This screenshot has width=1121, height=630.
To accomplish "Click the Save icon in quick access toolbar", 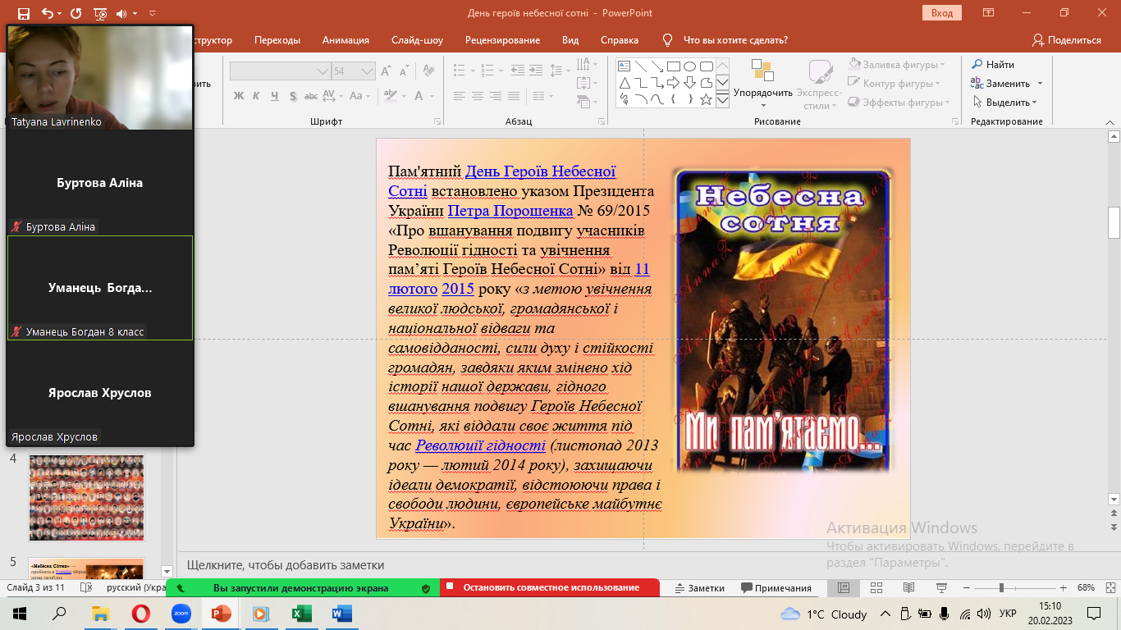I will coord(23,13).
